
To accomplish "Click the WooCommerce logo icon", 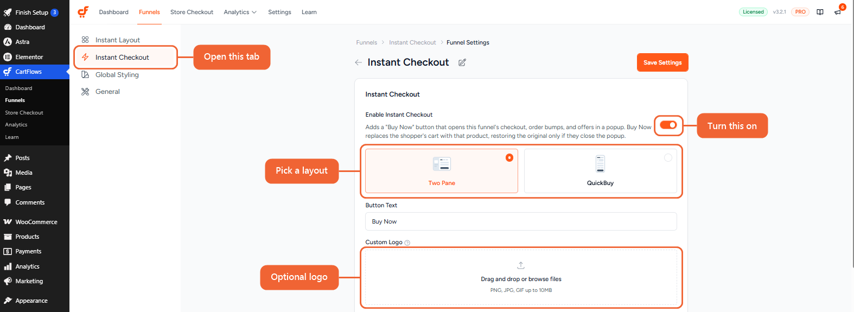I will (x=8, y=222).
